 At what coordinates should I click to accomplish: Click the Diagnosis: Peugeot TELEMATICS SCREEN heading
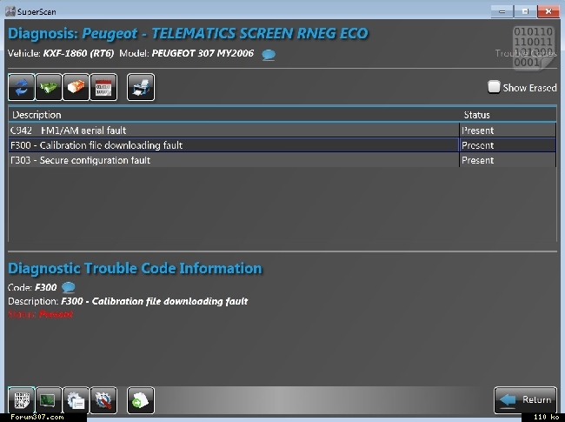point(188,34)
